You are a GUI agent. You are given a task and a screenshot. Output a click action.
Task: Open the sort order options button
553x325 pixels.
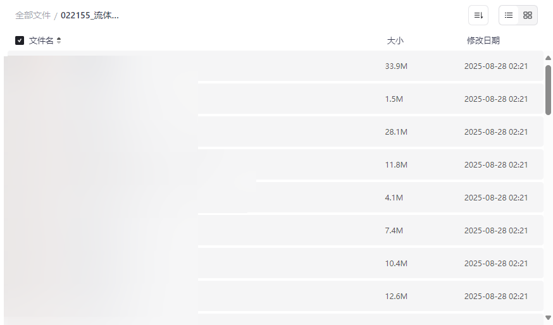[x=478, y=15]
